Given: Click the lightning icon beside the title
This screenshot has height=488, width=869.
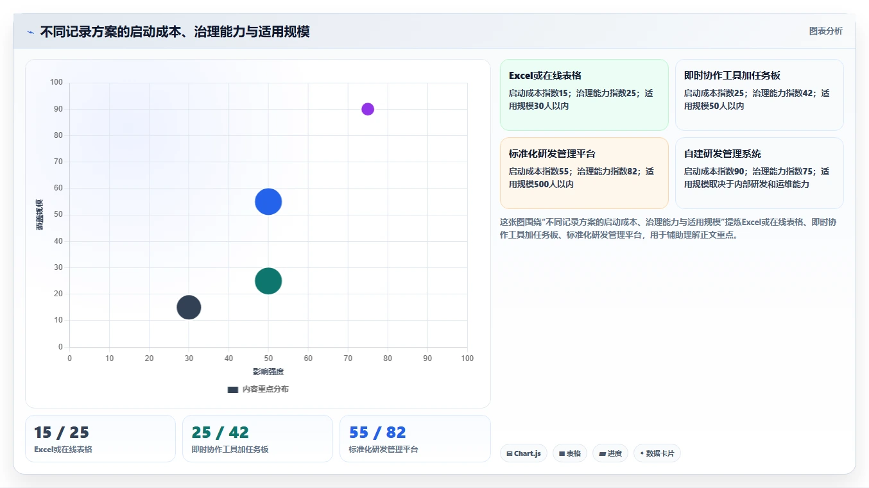Looking at the screenshot, I should (x=30, y=32).
